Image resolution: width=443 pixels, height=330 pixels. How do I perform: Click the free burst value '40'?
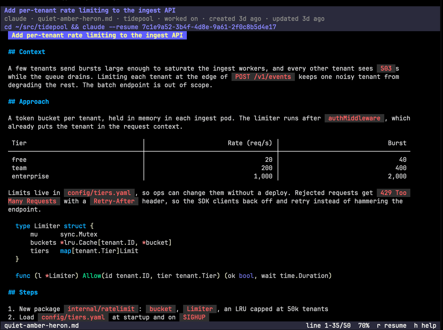point(403,160)
